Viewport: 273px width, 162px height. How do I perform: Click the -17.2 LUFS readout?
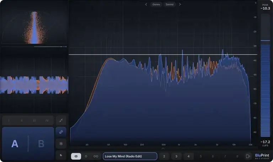(x=265, y=144)
